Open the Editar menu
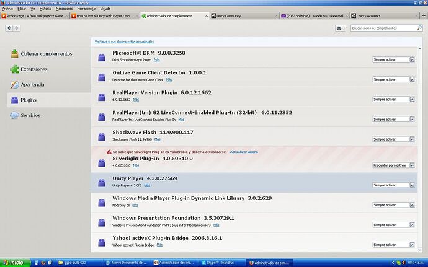This screenshot has height=267, width=428. pyautogui.click(x=22, y=9)
